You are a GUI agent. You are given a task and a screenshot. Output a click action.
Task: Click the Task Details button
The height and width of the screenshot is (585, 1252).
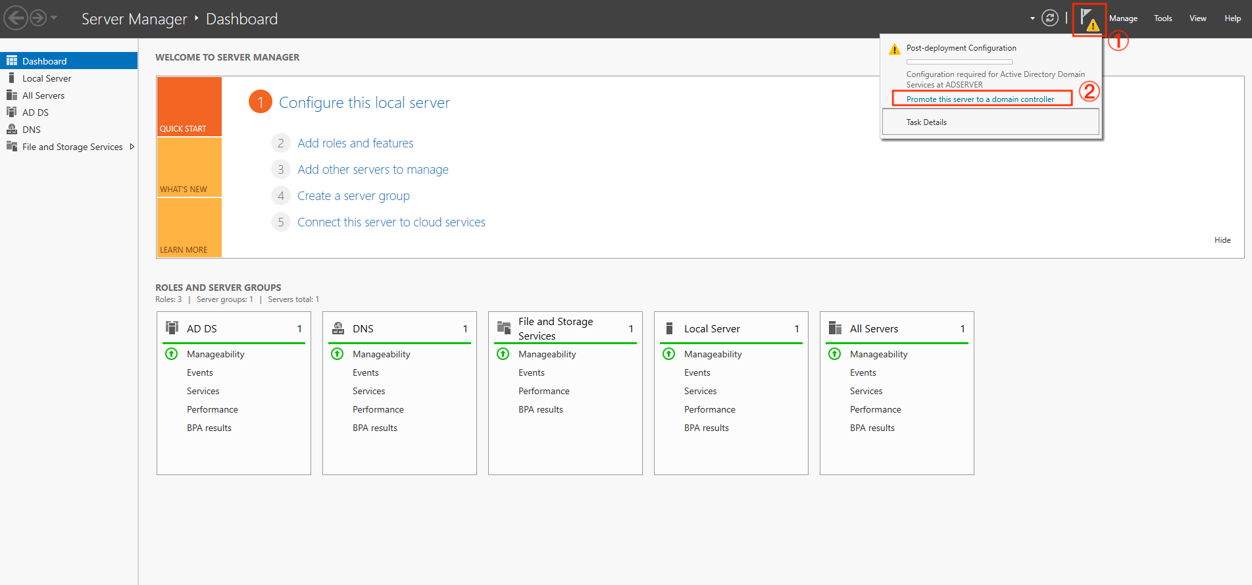[x=991, y=122]
